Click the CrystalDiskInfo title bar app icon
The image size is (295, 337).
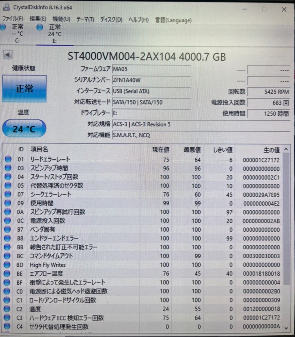[6, 7]
